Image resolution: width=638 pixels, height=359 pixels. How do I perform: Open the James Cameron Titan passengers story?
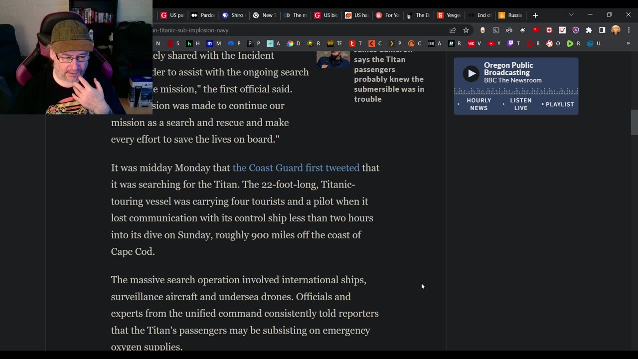pos(389,74)
